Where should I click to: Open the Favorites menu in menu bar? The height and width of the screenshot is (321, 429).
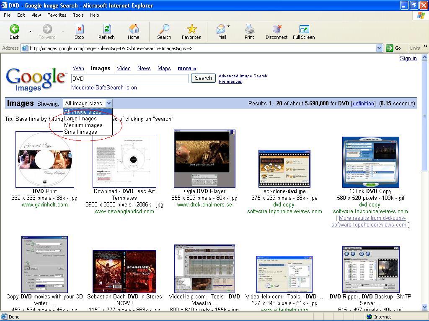[57, 15]
